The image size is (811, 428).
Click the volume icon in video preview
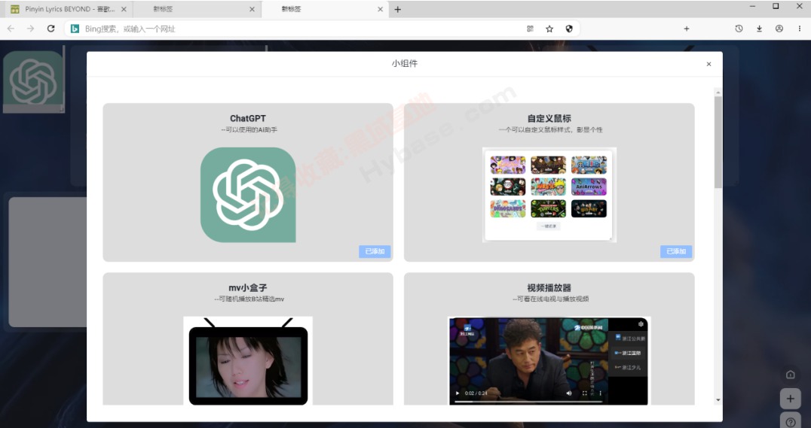(x=569, y=393)
